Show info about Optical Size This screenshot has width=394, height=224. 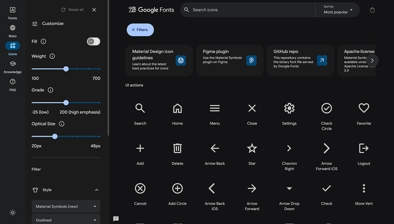tap(61, 124)
